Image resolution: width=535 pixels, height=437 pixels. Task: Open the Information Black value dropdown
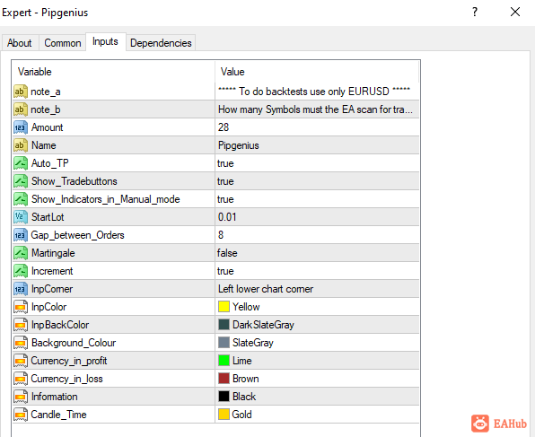point(317,397)
